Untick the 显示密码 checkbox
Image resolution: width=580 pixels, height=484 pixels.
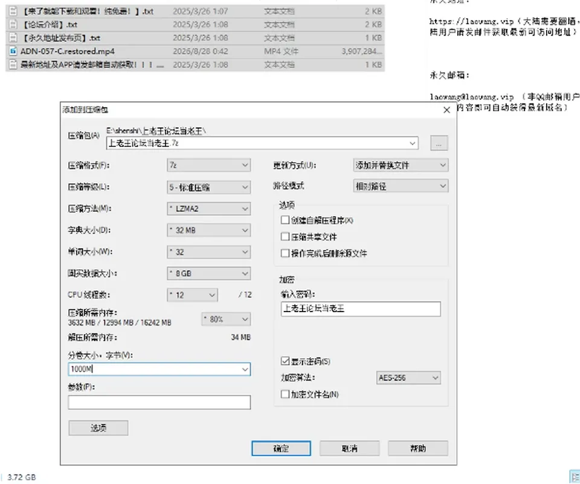click(x=285, y=361)
